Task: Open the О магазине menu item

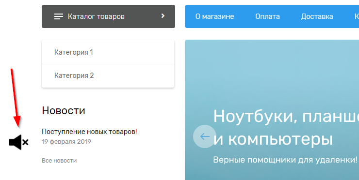Action: tap(214, 16)
